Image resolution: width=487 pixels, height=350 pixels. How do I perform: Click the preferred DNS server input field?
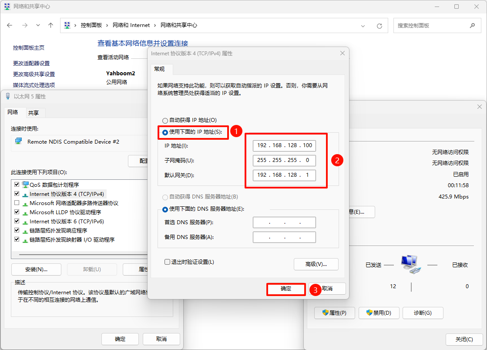(x=284, y=222)
